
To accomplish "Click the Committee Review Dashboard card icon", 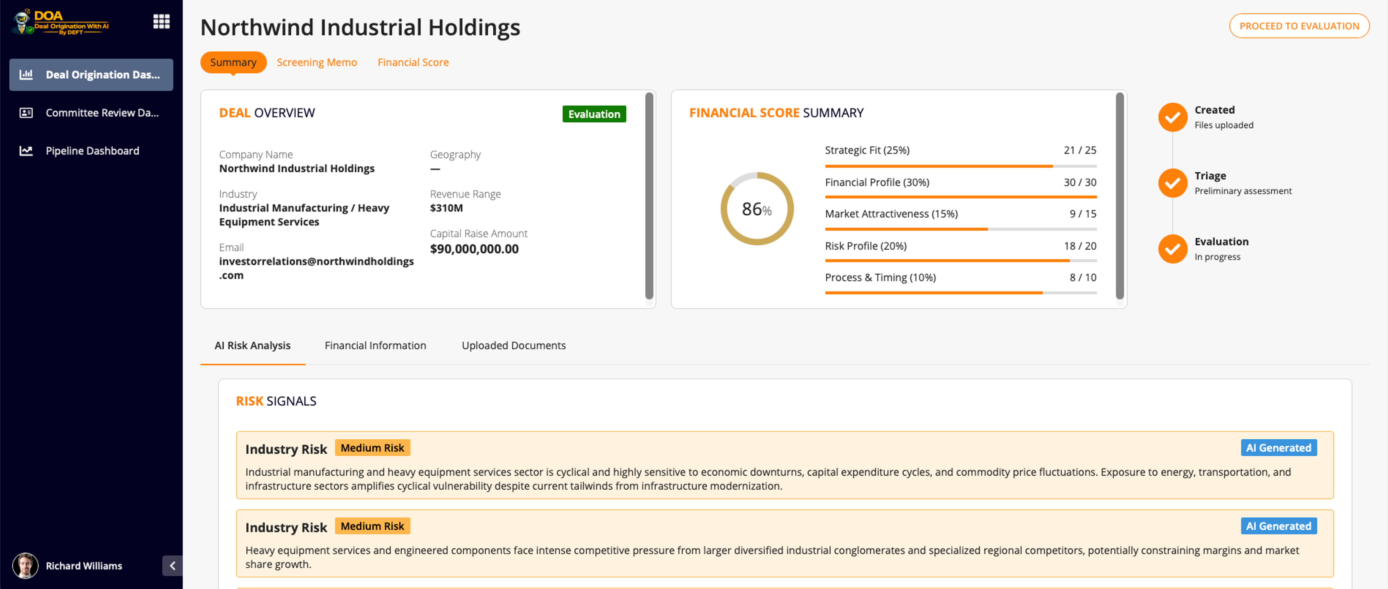I will pyautogui.click(x=26, y=113).
